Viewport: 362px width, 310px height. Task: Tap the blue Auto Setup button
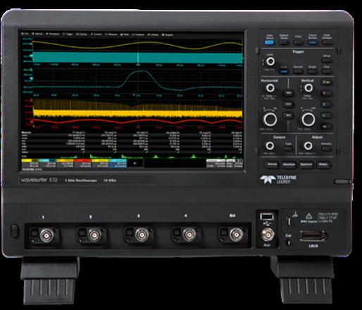[269, 43]
